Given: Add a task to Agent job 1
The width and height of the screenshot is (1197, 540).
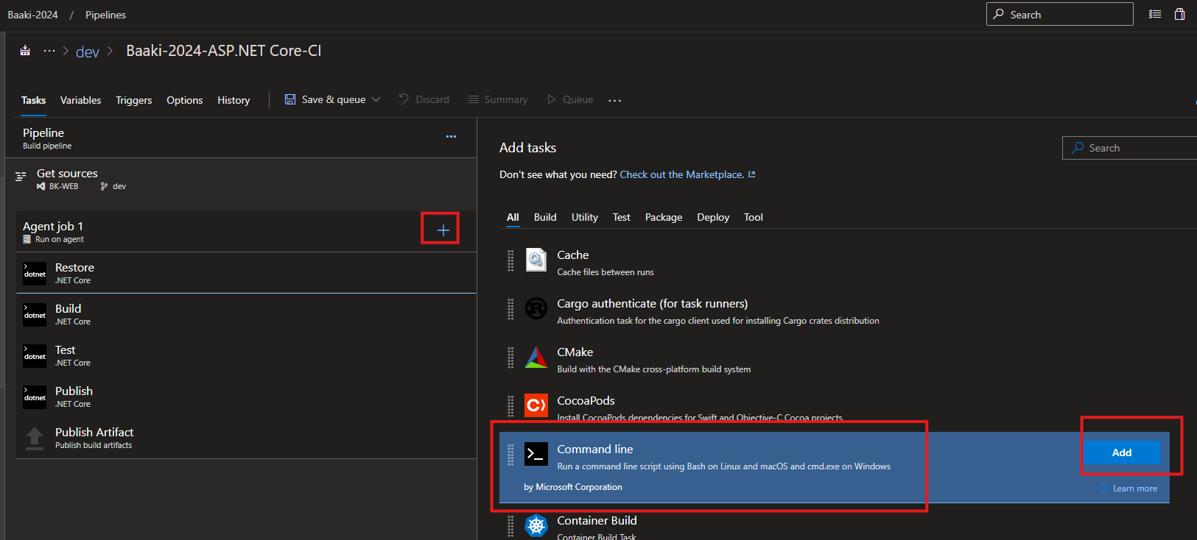Looking at the screenshot, I should point(443,230).
